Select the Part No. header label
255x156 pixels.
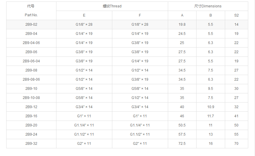pos(31,15)
